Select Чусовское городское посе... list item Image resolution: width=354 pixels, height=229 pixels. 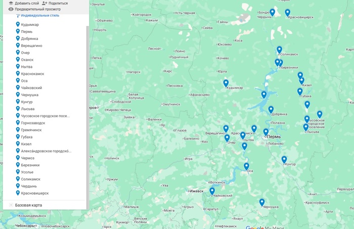pos(45,116)
